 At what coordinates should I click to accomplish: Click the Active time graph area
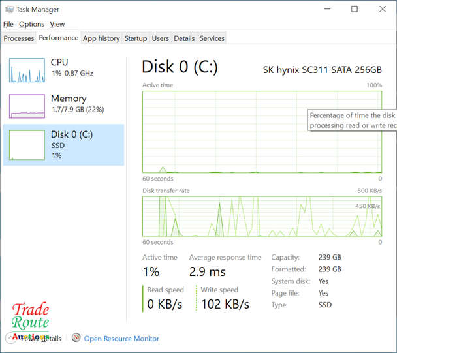[x=262, y=132]
